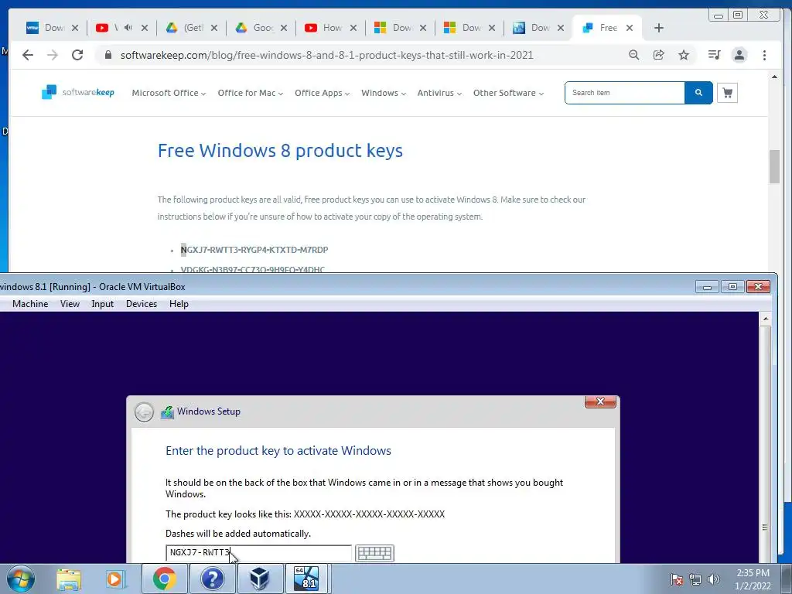Image resolution: width=792 pixels, height=594 pixels.
Task: Open a new Chrome tab
Action: click(659, 28)
